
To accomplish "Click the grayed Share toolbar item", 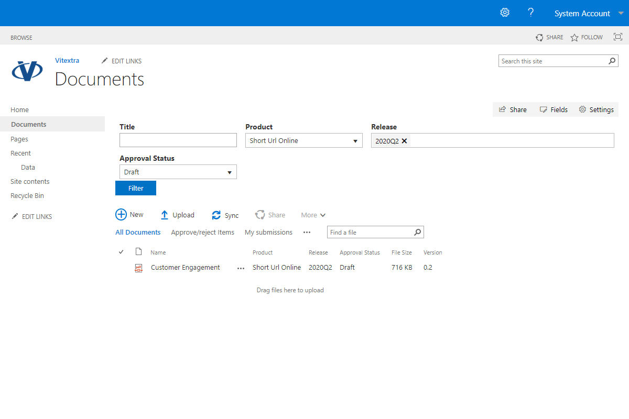I will (x=270, y=215).
